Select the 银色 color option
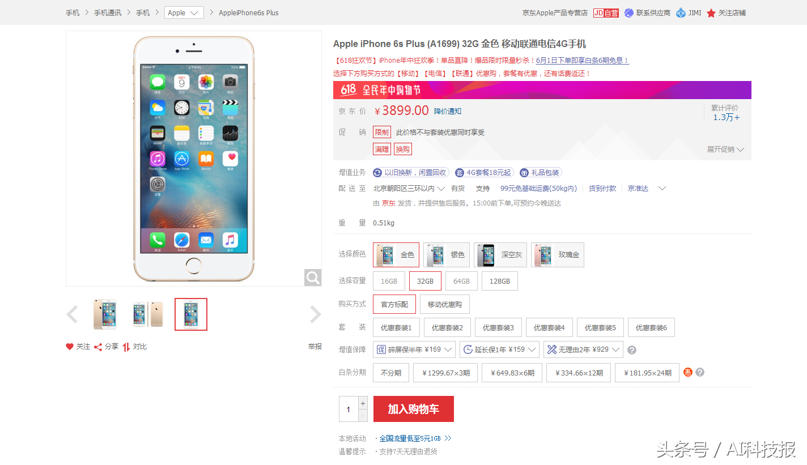The height and width of the screenshot is (465, 807). [x=447, y=255]
